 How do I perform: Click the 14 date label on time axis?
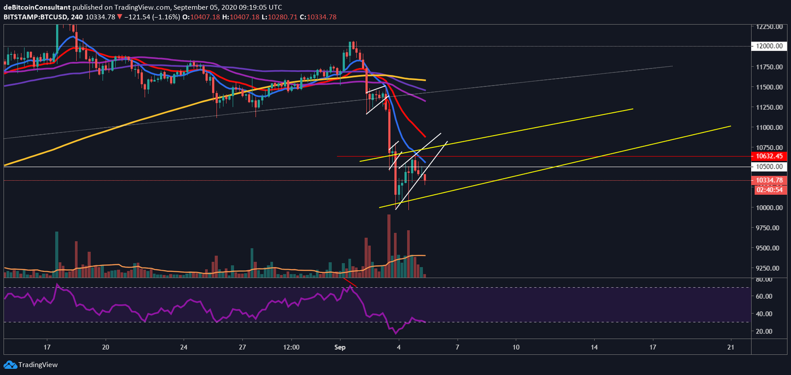click(x=594, y=347)
